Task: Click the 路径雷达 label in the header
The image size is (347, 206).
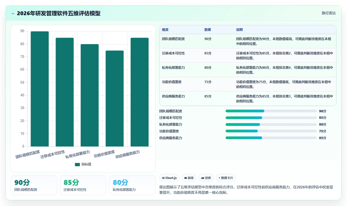Action: [x=329, y=13]
